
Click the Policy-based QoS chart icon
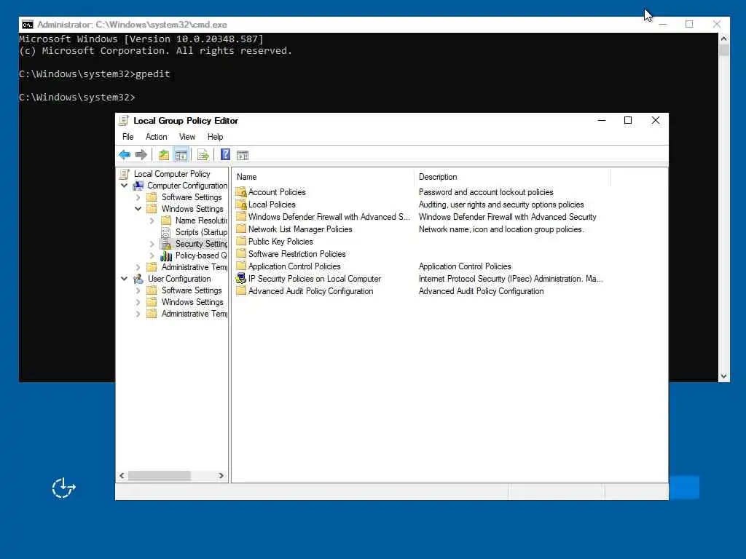pos(166,255)
